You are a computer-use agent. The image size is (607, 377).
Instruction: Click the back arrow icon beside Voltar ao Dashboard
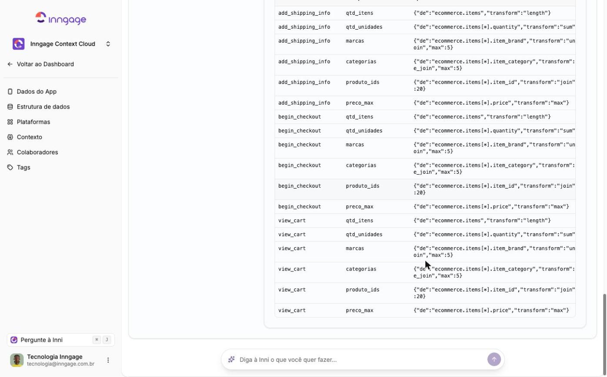pyautogui.click(x=10, y=64)
